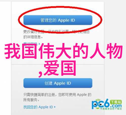Viewport: 126px width, 115px height.
Task: Open the partially hidden 重设密码 link
Action: point(30,44)
